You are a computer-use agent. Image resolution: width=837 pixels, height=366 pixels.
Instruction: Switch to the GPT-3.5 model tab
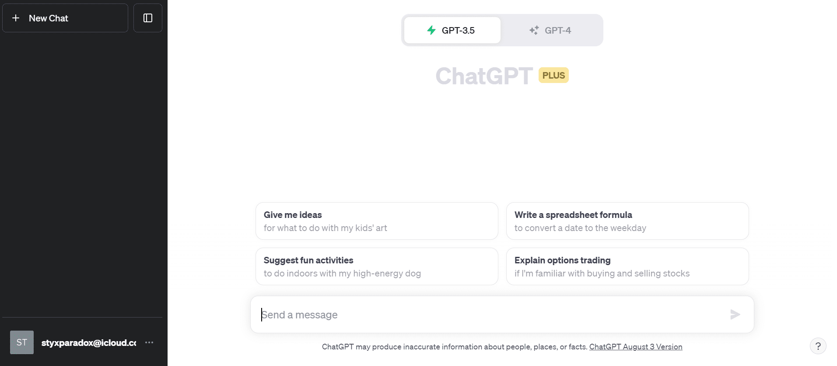[x=452, y=30]
